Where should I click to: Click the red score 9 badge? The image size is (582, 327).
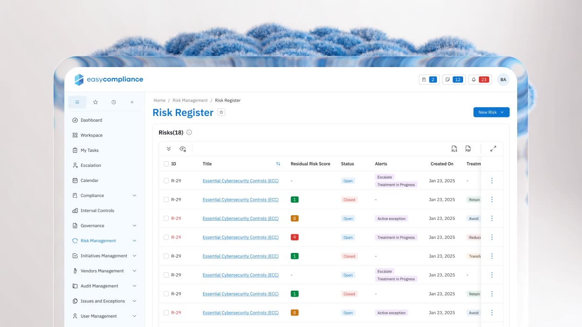(x=294, y=237)
